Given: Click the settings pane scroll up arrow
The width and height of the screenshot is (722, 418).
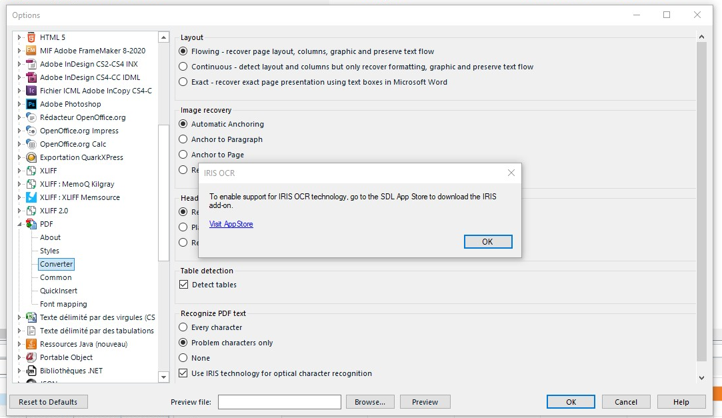Looking at the screenshot, I should (x=702, y=37).
